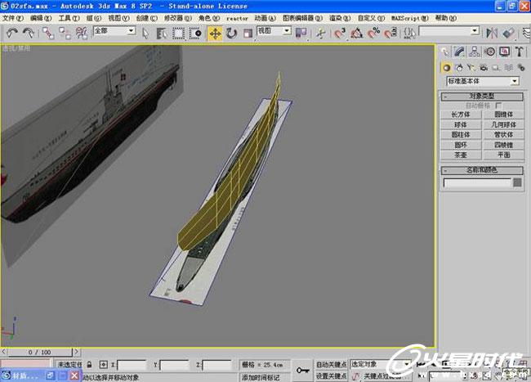Switch to the Hierarchy command panel tab
This screenshot has height=382, width=531.
(474, 52)
